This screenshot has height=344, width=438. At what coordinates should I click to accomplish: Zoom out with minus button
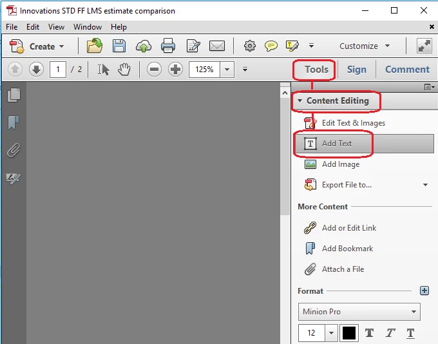(x=154, y=70)
